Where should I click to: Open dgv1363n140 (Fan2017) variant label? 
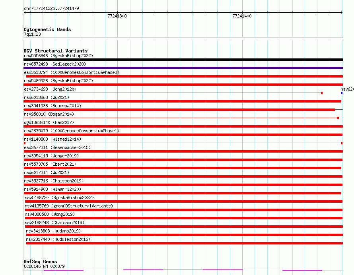pyautogui.click(x=49, y=122)
